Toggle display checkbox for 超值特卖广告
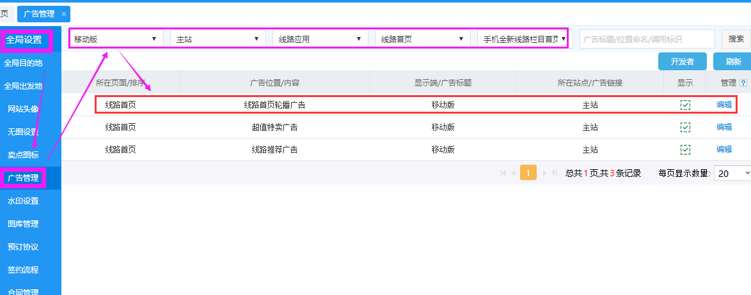 click(685, 128)
